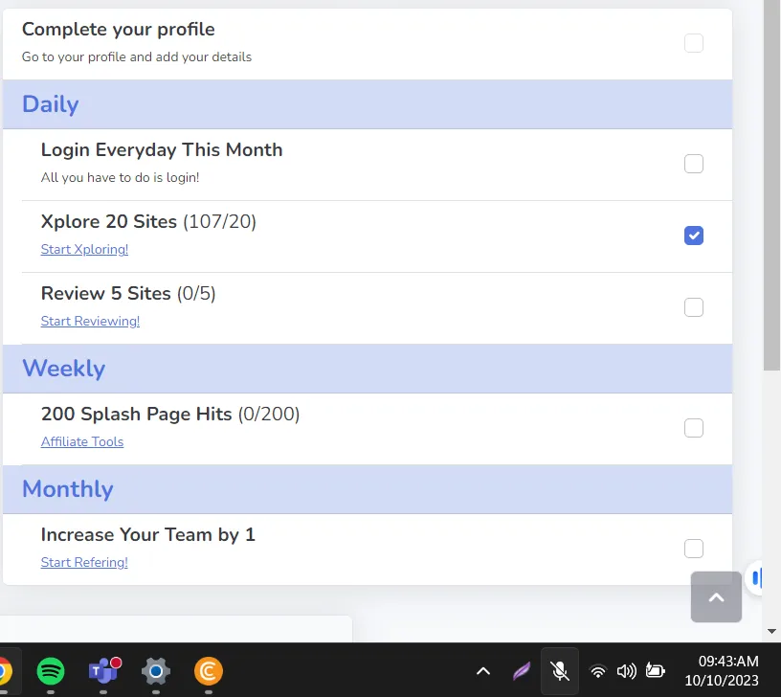The width and height of the screenshot is (781, 697).
Task: Open the Start Xploring! link
Action: [84, 249]
